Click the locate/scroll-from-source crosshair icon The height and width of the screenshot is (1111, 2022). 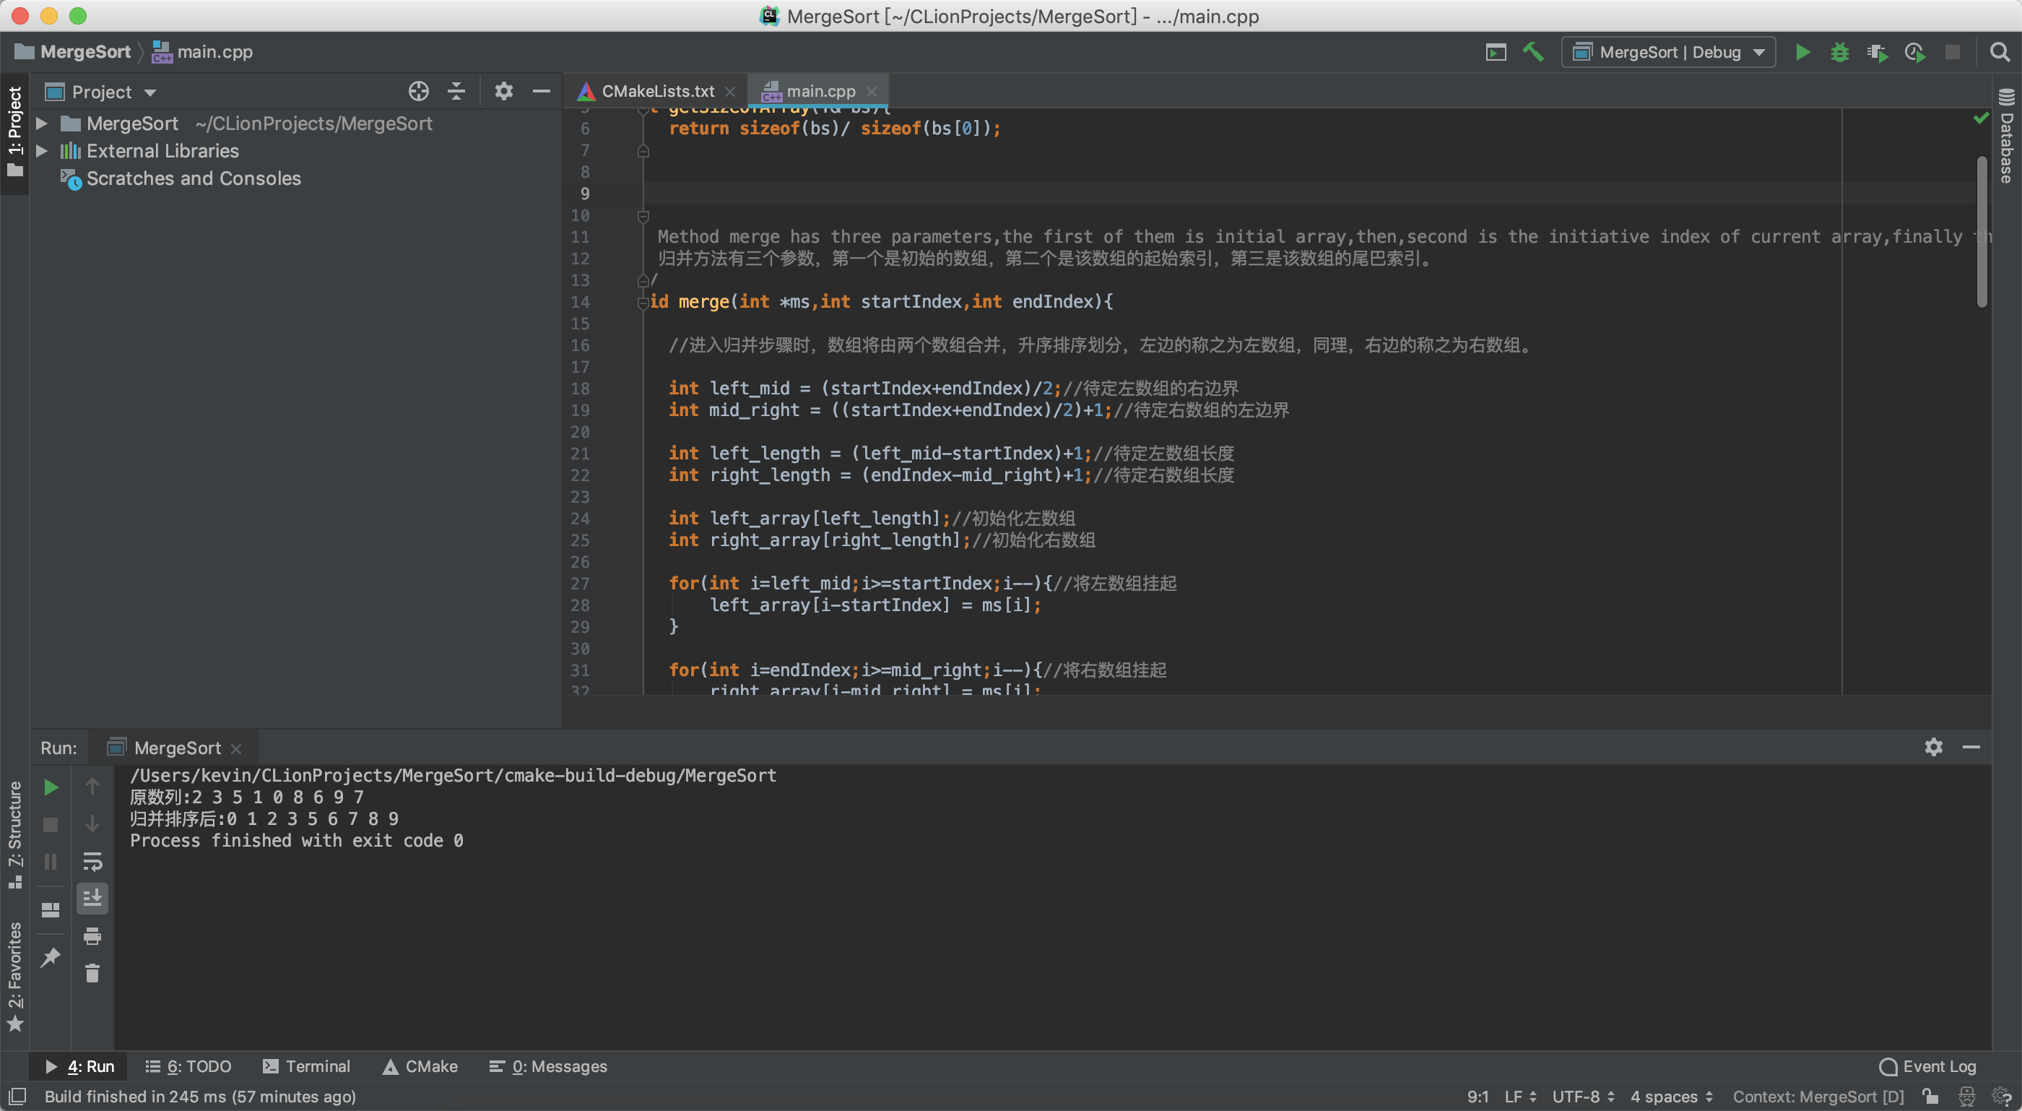click(x=418, y=91)
